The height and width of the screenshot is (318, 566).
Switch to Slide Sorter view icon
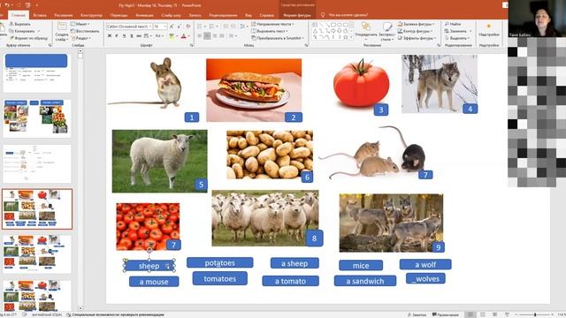click(x=483, y=314)
